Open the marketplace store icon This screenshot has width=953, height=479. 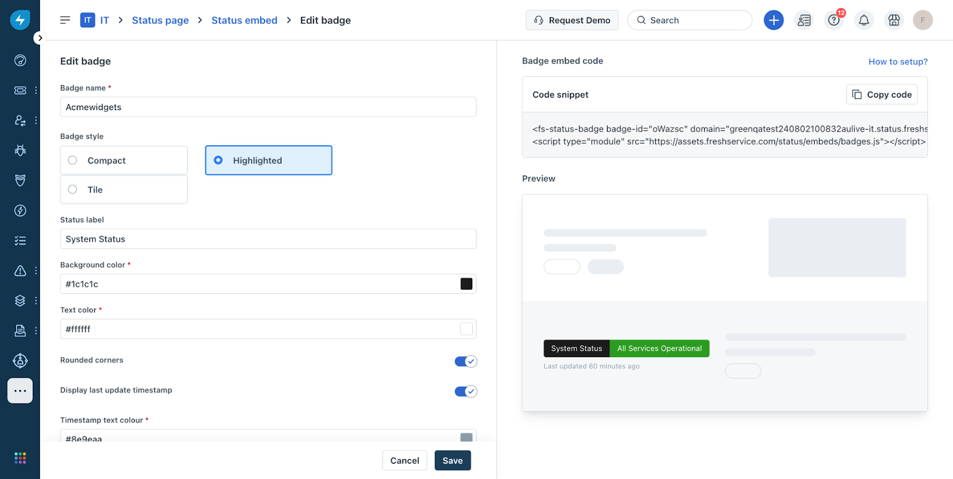[x=894, y=20]
